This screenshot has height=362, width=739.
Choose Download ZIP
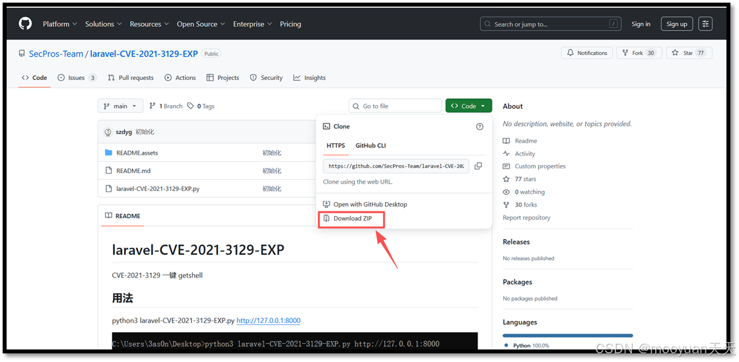pos(352,218)
